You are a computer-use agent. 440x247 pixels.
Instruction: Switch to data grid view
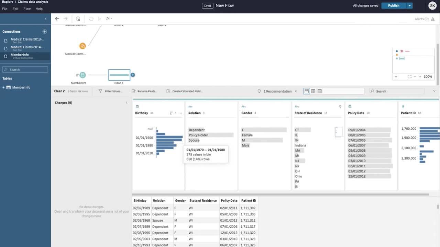click(313, 91)
